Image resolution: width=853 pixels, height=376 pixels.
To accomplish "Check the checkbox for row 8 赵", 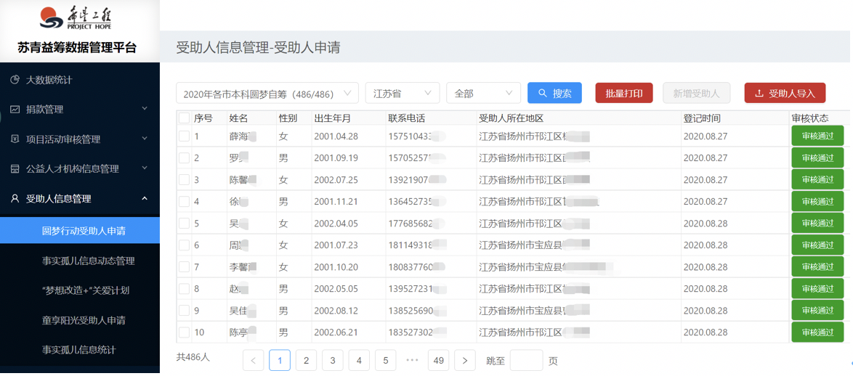I will (x=185, y=288).
